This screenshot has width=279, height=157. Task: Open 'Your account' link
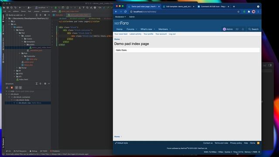(161, 34)
